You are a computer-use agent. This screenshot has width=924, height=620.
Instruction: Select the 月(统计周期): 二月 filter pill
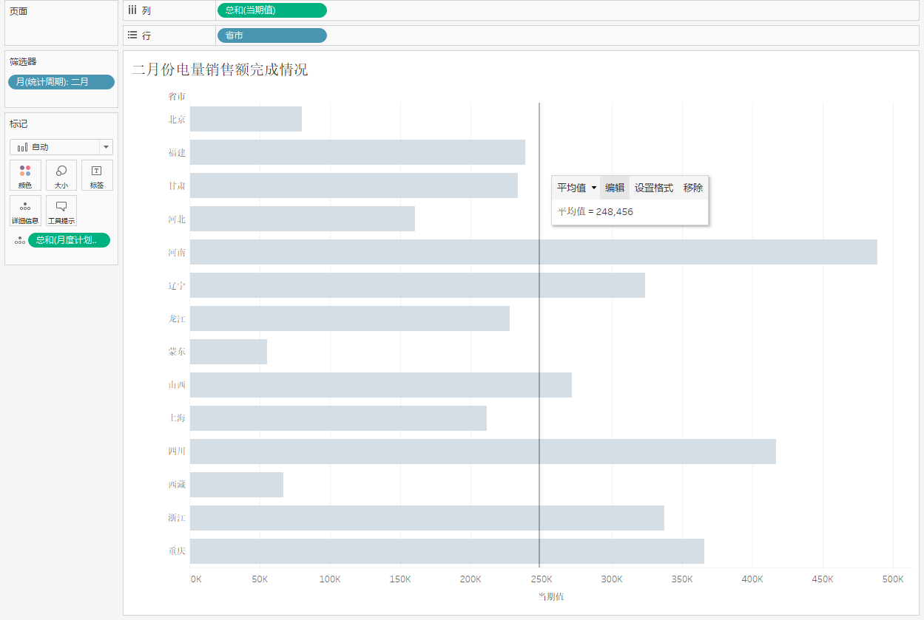click(61, 82)
